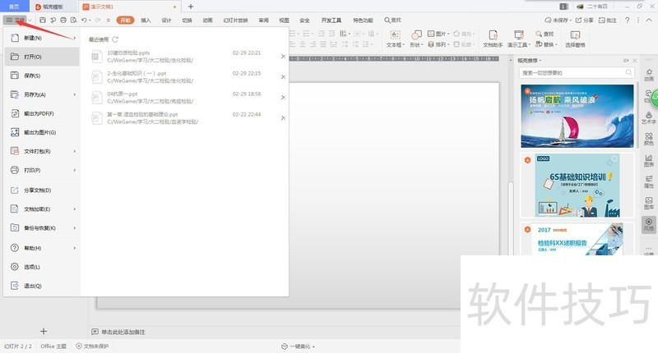The image size is (658, 353).
Task: Open the 未保存 cloud status dropdown
Action: coord(558,20)
